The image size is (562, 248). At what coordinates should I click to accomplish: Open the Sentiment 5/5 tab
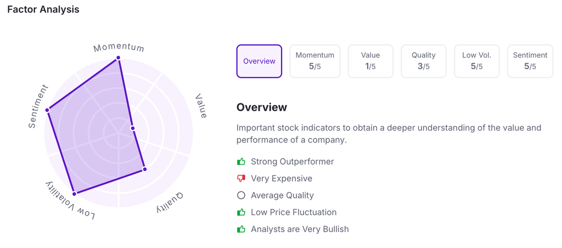[x=530, y=61]
